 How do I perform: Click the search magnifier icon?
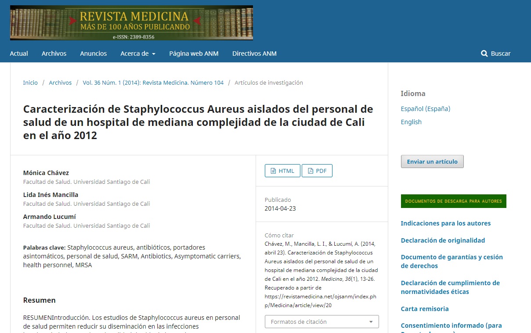[484, 54]
